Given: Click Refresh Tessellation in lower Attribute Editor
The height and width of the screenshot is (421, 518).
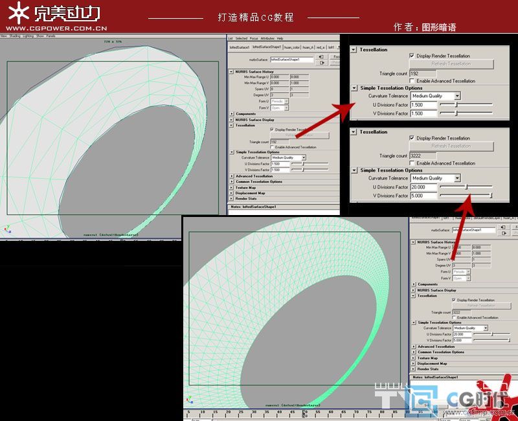Looking at the screenshot, I should [481, 306].
